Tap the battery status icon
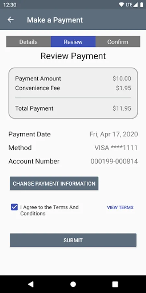 tap(142, 5)
